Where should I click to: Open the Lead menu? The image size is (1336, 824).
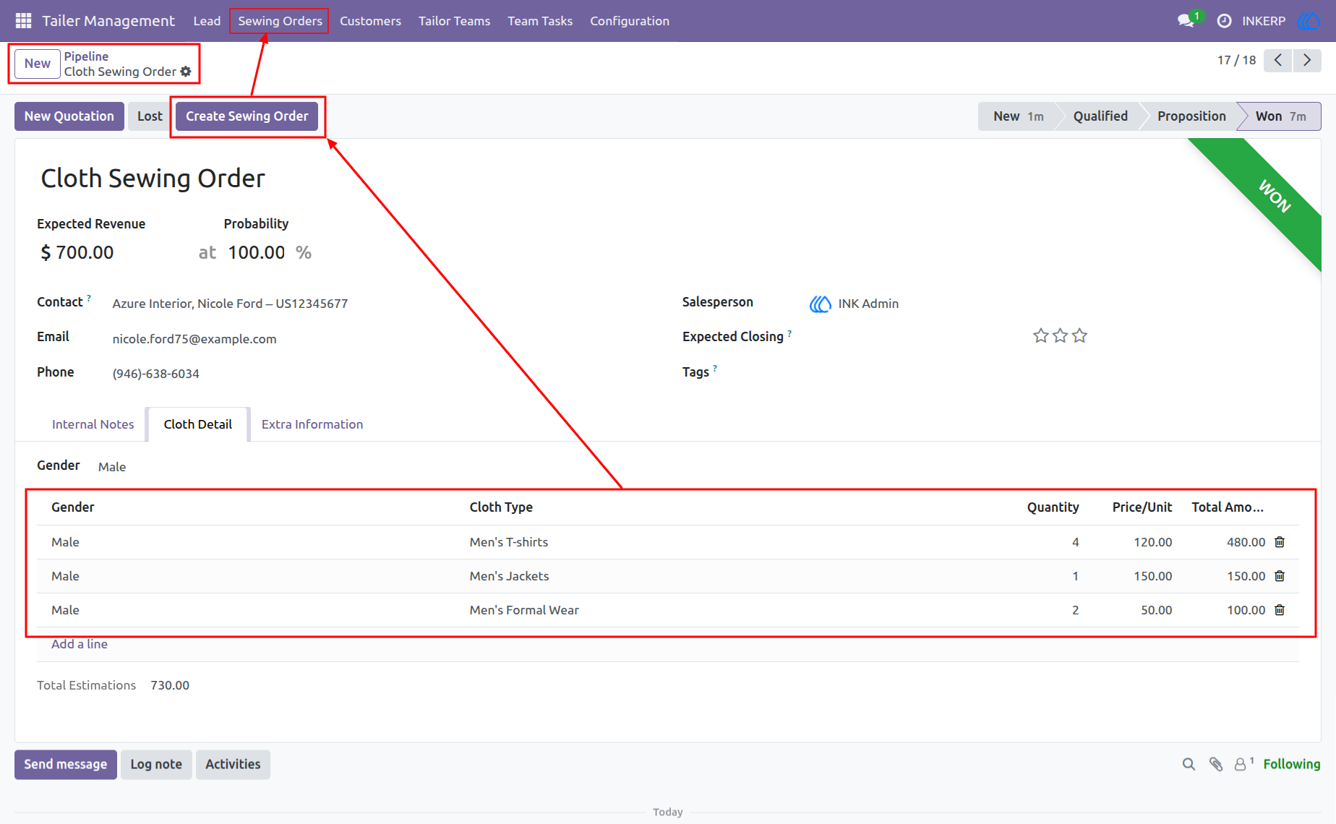click(x=207, y=21)
